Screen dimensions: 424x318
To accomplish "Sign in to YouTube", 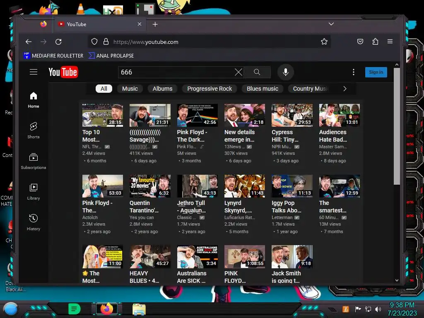I will point(376,72).
